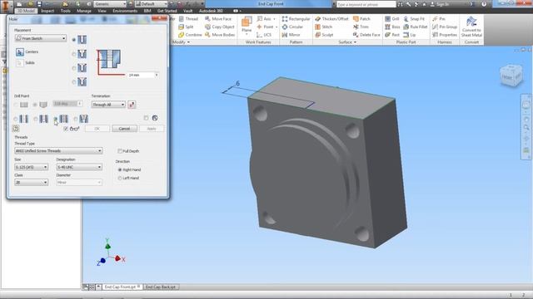Open the Designation dropdown

[x=79, y=167]
